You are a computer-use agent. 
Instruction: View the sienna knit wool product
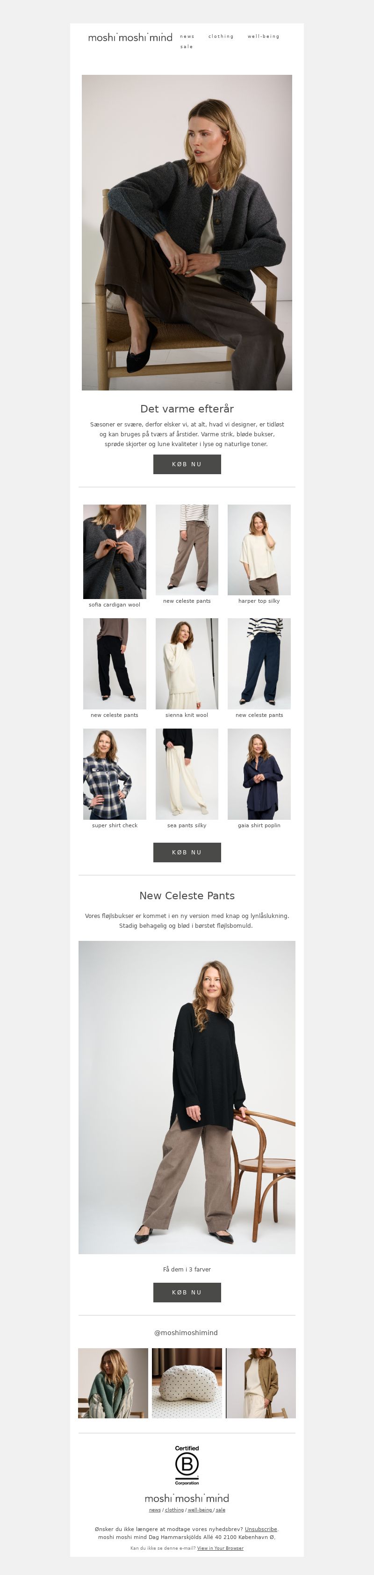click(x=187, y=664)
